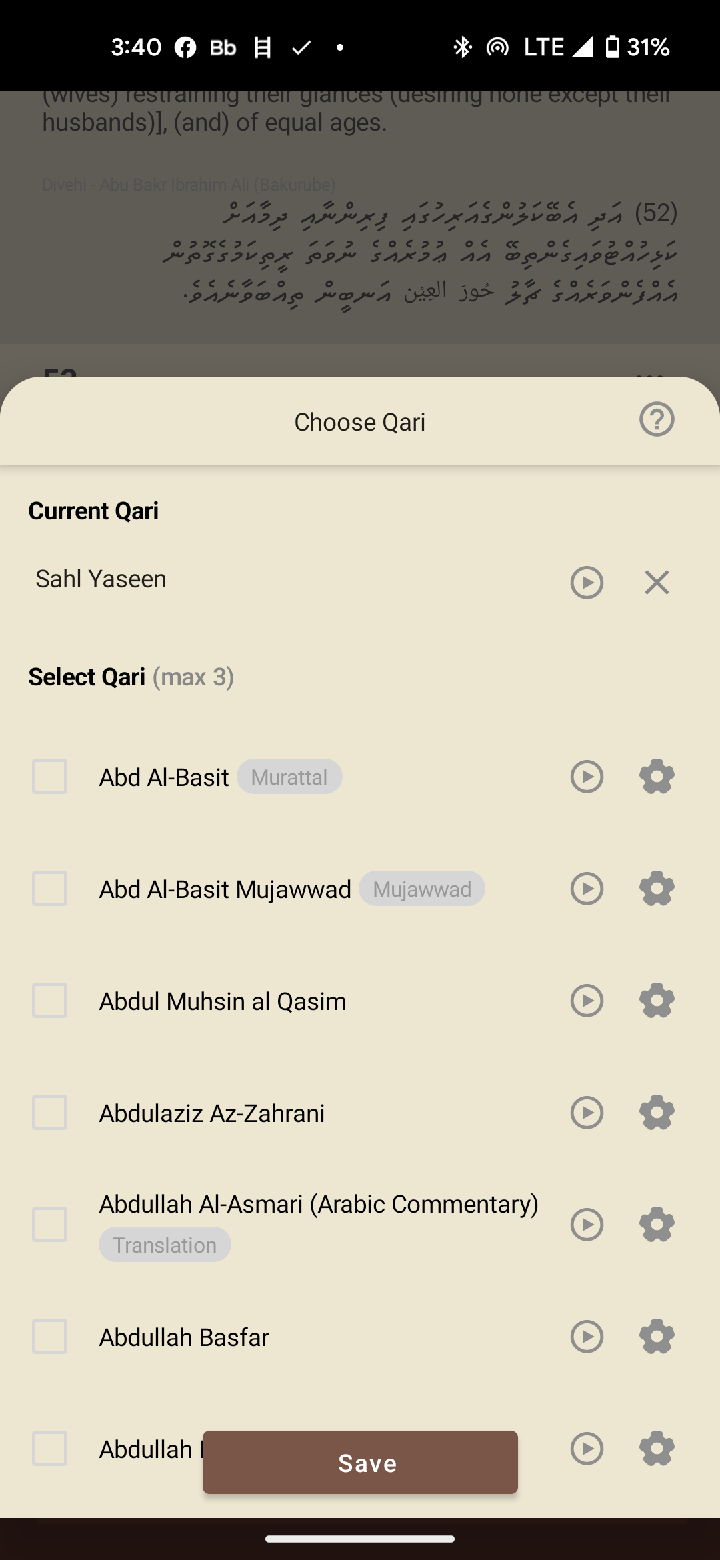Play sample for current qari Sahl Yaseen
This screenshot has height=1560, width=720.
pos(587,583)
